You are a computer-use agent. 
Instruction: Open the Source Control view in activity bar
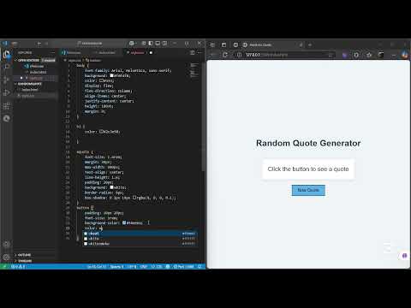(6, 80)
